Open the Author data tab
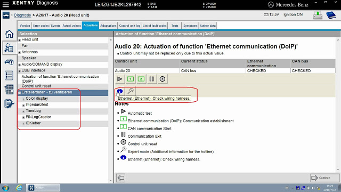 click(208, 26)
